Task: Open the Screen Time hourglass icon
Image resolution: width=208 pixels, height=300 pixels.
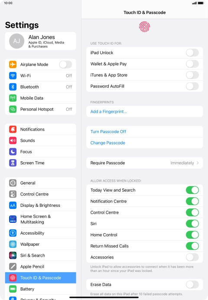Action: click(x=13, y=163)
